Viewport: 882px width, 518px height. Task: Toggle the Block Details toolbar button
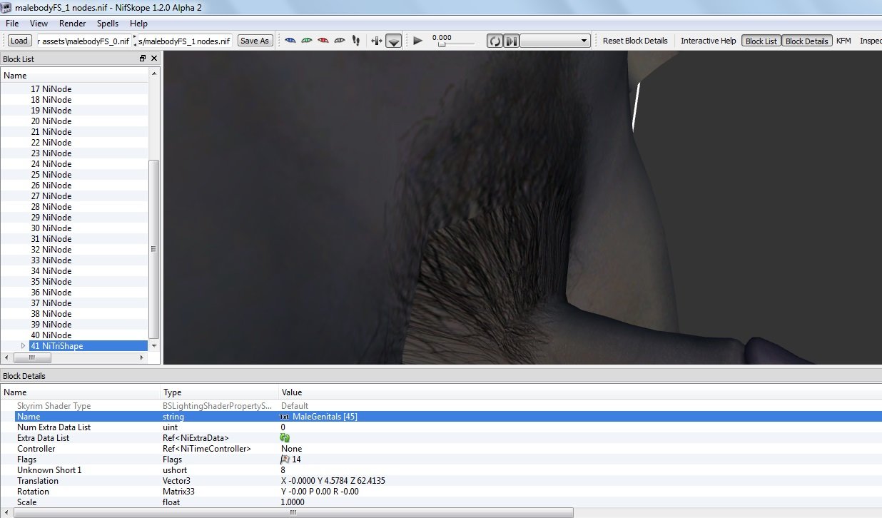coord(806,41)
